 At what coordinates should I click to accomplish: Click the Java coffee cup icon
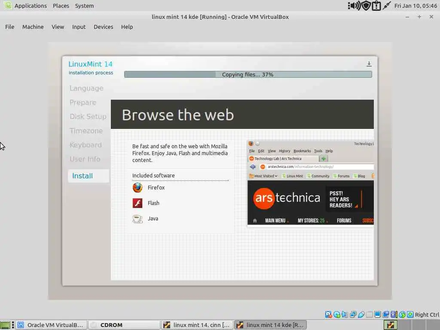tap(137, 219)
